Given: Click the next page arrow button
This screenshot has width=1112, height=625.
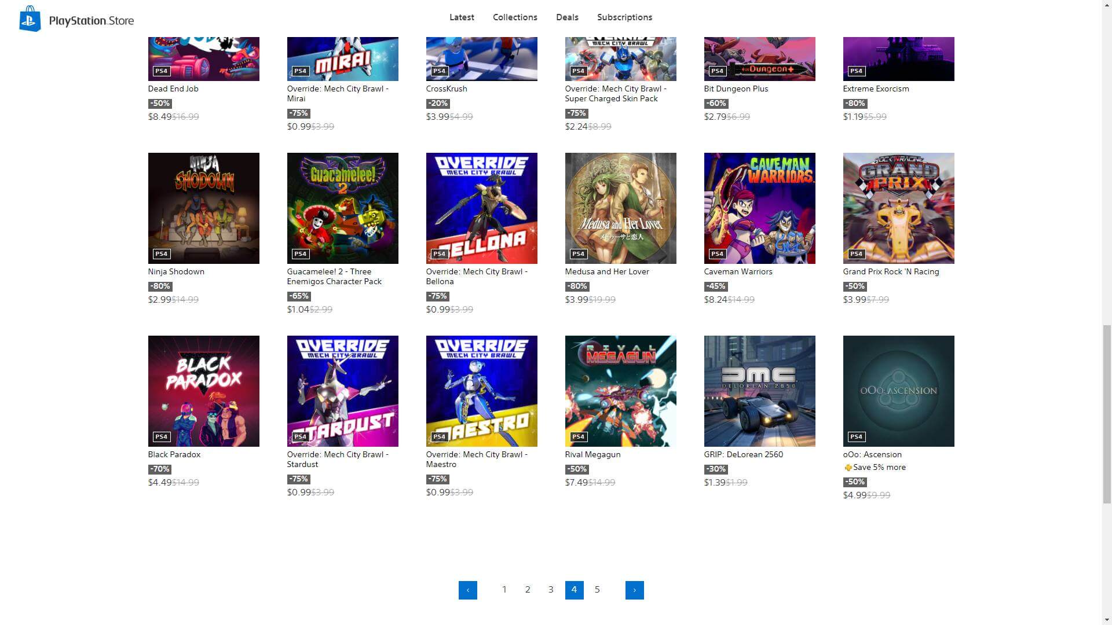Looking at the screenshot, I should point(634,590).
